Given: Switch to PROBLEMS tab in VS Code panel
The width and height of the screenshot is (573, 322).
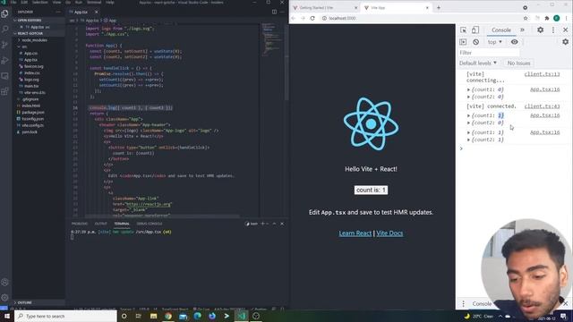Looking at the screenshot, I should (x=80, y=224).
